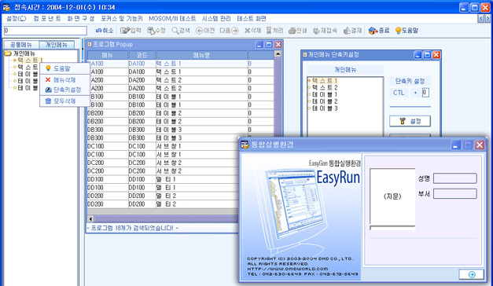Open the MOSOM/III 테스트 menu
The height and width of the screenshot is (286, 493).
point(172,19)
